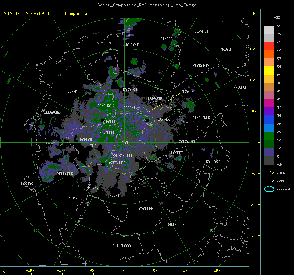Choose the light blue 35-30 dBZ swatch
Image resolution: width=294 pixels, height=275 pixels.
[x=269, y=128]
